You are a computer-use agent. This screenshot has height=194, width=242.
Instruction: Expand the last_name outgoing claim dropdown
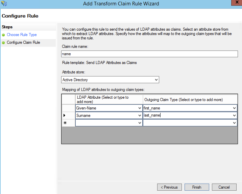pos(234,116)
